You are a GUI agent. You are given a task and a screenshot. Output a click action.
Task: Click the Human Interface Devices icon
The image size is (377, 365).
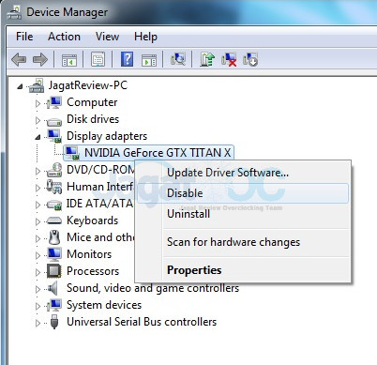[x=54, y=187]
